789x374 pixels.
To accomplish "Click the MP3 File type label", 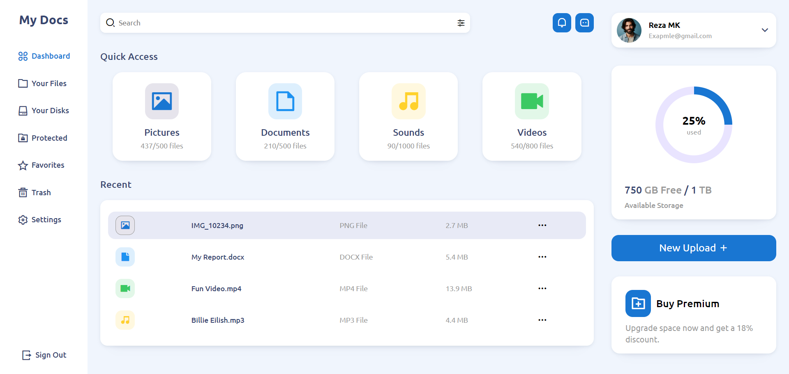I will pos(353,320).
